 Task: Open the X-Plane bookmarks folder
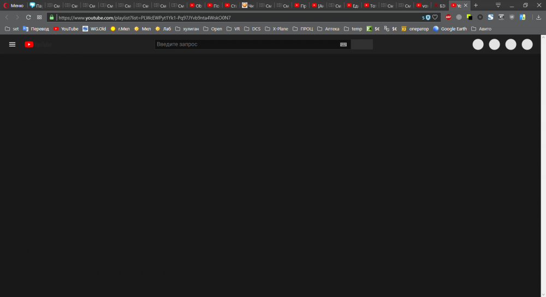point(276,29)
